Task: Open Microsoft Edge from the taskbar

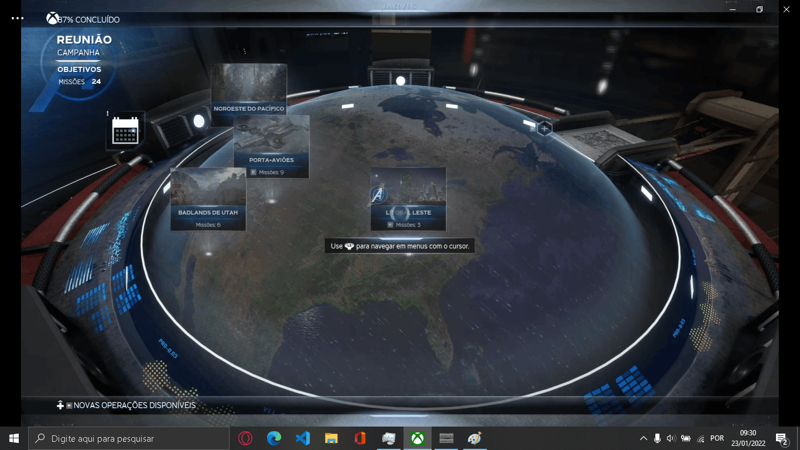Action: point(274,438)
